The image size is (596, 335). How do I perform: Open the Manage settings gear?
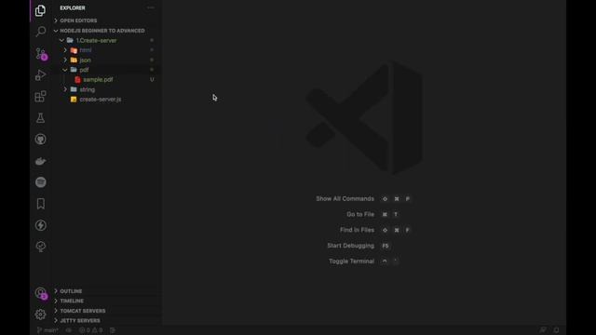(40, 315)
